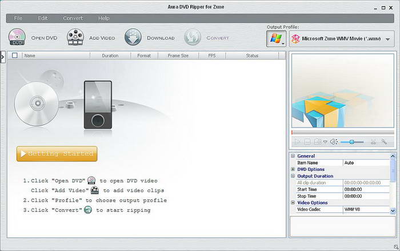Image resolution: width=400 pixels, height=251 pixels.
Task: Close the Aura DVD Ripper window
Action: click(391, 8)
